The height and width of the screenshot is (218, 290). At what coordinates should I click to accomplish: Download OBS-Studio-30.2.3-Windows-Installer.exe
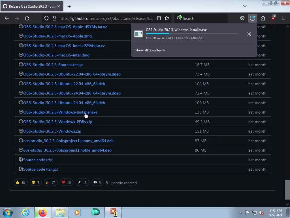(x=60, y=112)
